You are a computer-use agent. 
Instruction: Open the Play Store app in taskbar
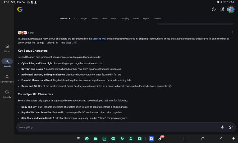pos(122,139)
